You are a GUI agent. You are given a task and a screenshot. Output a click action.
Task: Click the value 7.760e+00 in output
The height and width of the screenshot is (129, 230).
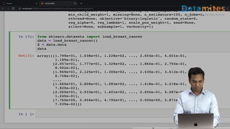point(65,100)
